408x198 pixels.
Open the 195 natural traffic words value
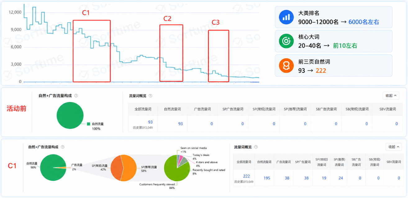[267, 178]
